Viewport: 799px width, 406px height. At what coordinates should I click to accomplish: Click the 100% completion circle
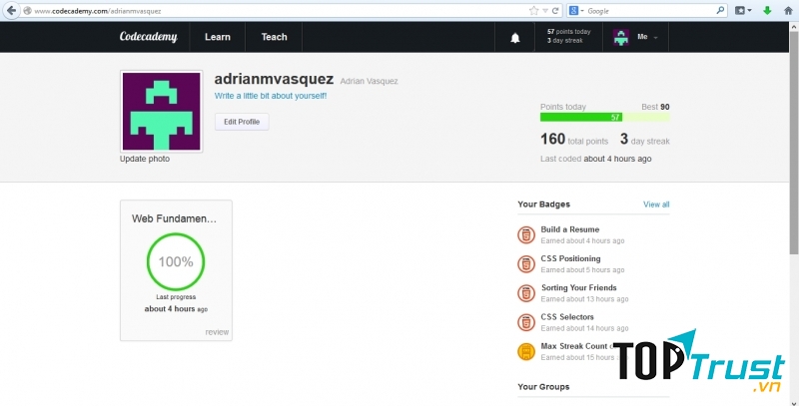(x=176, y=261)
